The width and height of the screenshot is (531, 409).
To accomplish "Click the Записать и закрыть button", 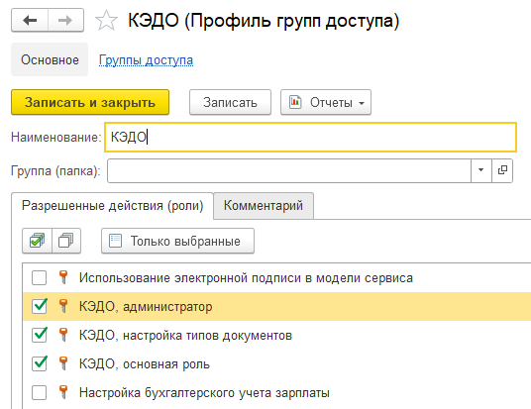I will coord(90,102).
